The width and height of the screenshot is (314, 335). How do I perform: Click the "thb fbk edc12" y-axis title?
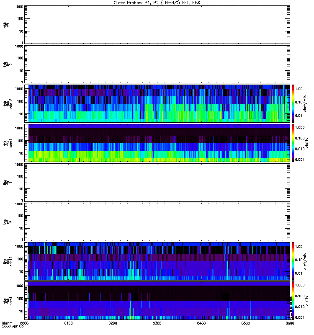pos(8,103)
